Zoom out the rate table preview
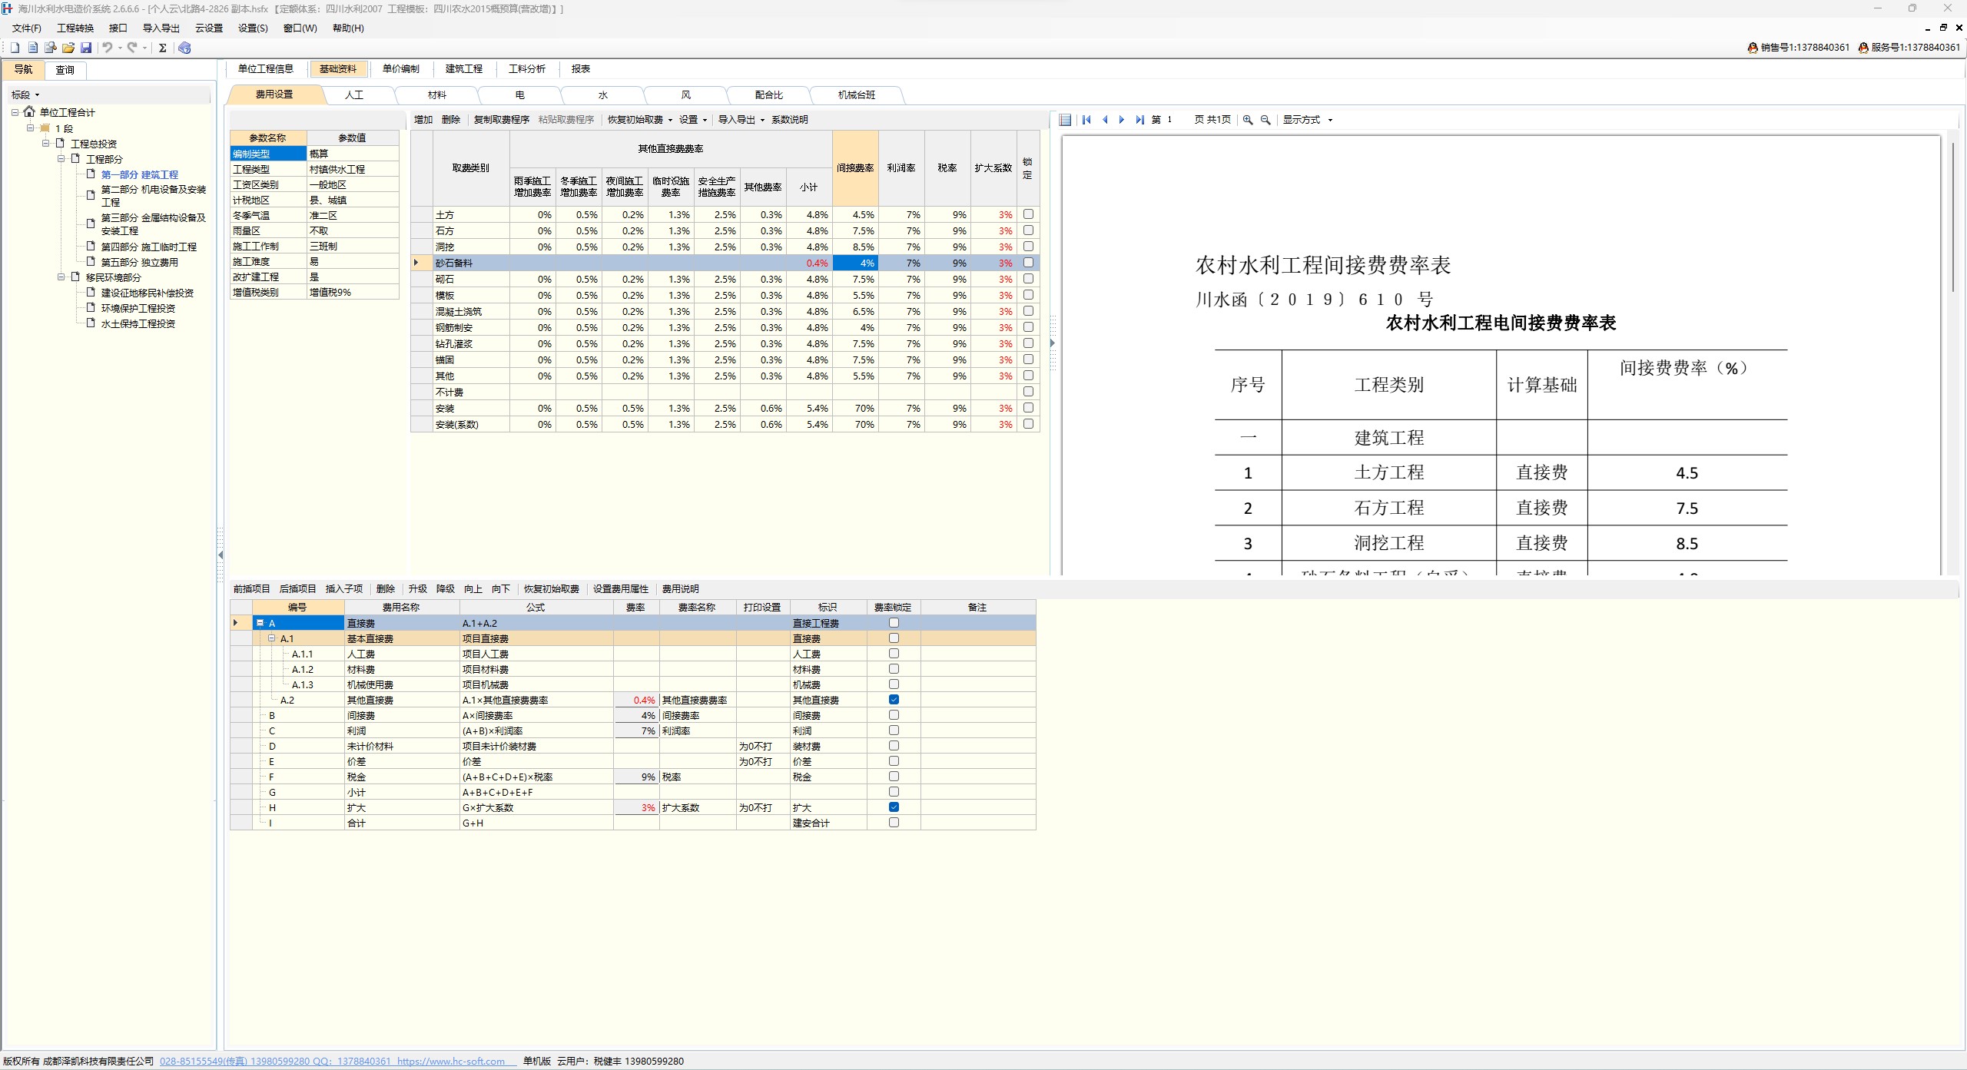The image size is (1967, 1070). (1265, 120)
